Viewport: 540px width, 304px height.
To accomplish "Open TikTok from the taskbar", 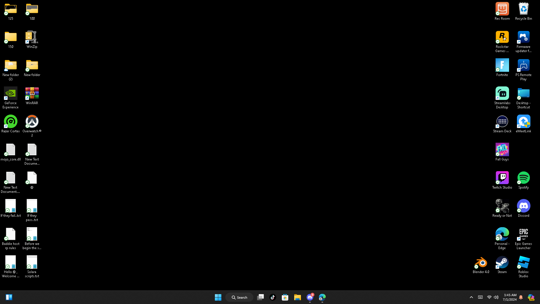I will pyautogui.click(x=273, y=297).
